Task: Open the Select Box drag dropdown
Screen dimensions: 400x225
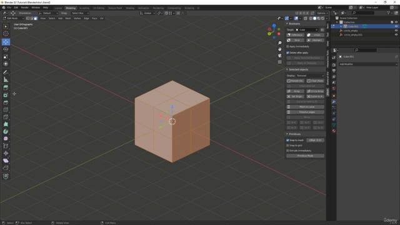Action: pyautogui.click(x=80, y=13)
